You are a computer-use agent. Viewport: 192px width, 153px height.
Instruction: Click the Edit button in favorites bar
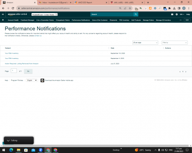187,20
